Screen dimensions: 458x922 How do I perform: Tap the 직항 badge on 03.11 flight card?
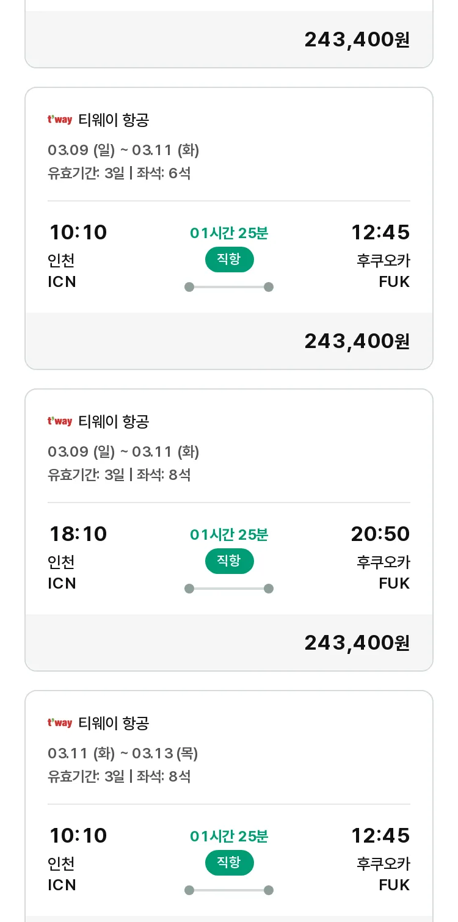tap(229, 863)
